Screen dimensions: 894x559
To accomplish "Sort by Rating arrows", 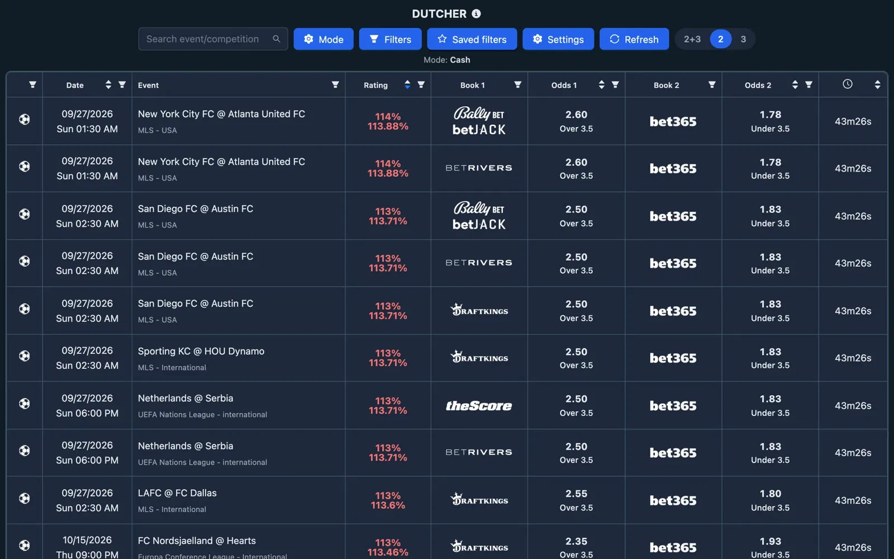I will pos(407,85).
